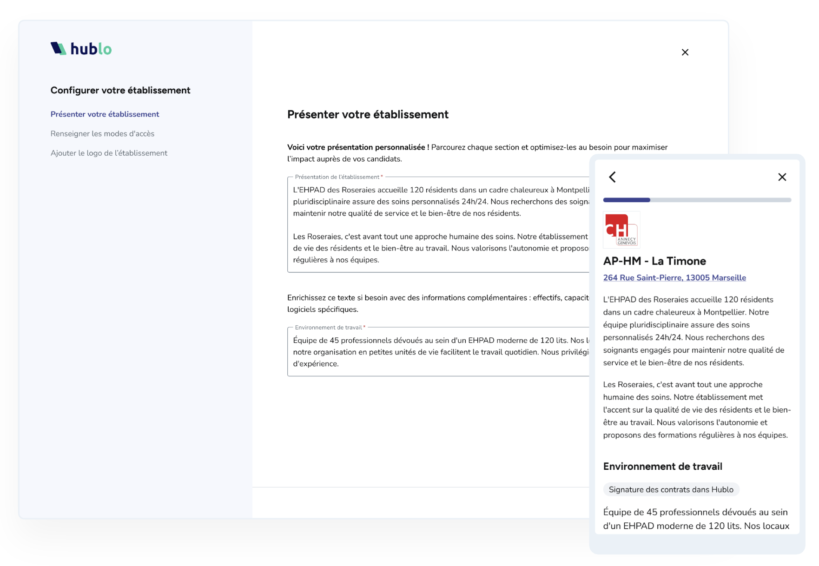Click the main Présenter votre établissement heading

pos(368,115)
